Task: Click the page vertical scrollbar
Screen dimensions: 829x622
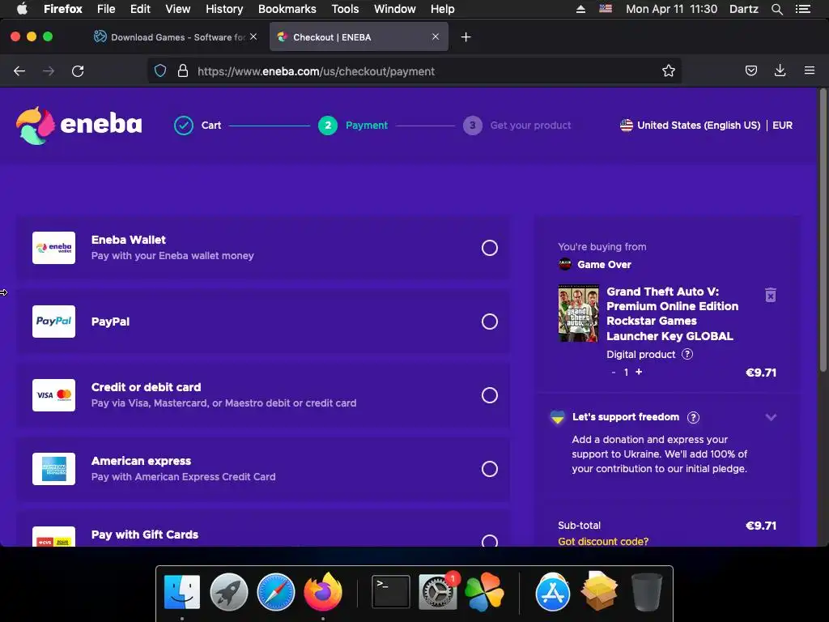Action: coord(823,231)
